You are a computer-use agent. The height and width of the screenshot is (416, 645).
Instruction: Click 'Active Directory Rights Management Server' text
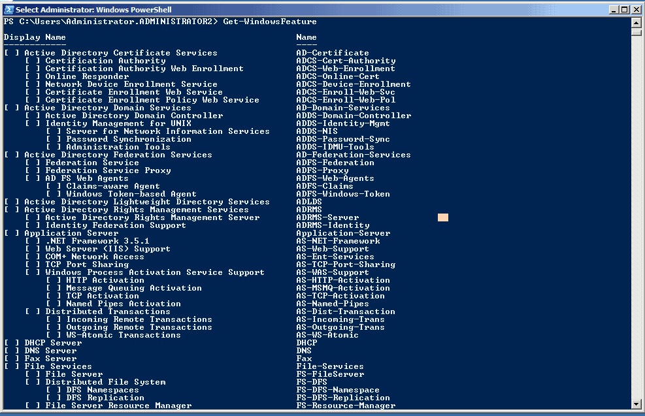click(x=152, y=217)
